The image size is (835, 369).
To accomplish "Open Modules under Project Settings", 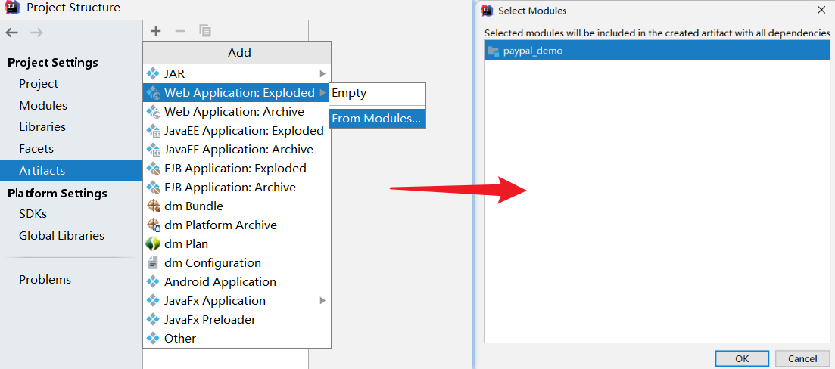I will pos(43,106).
